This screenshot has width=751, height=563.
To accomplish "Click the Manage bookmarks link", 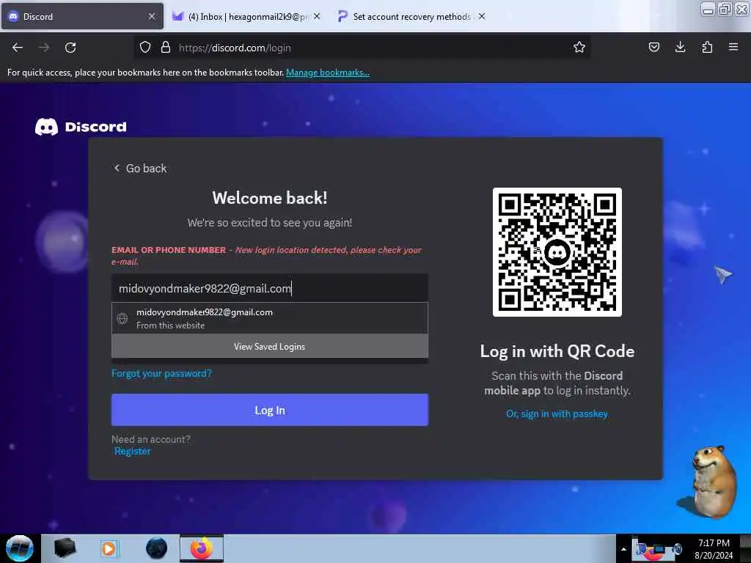I will (328, 73).
